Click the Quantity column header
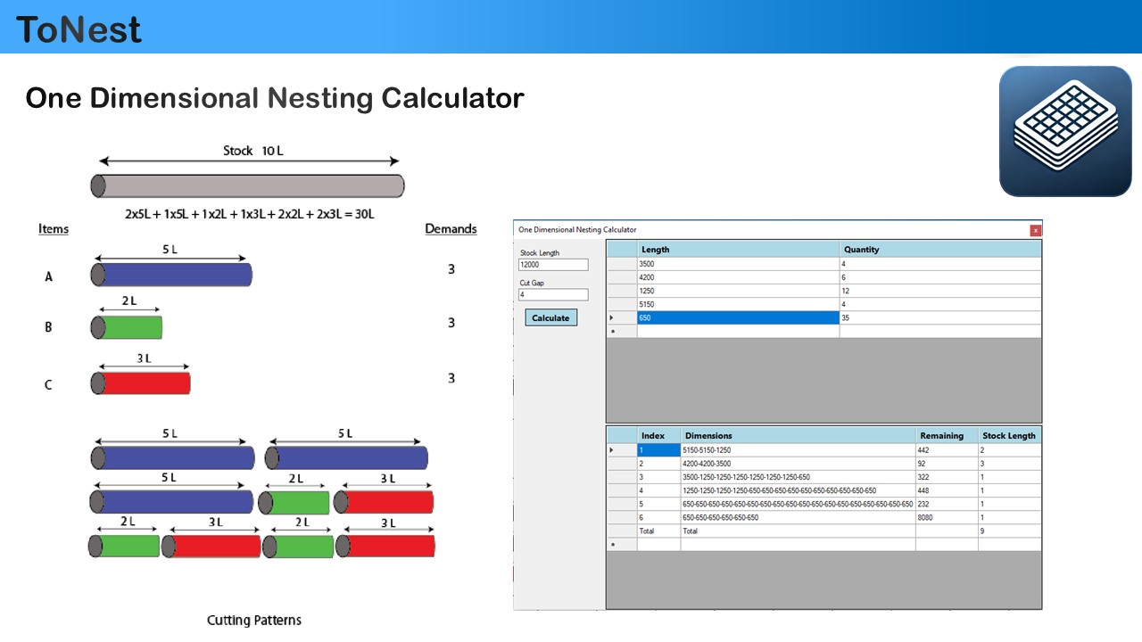This screenshot has width=1142, height=642. tap(940, 250)
